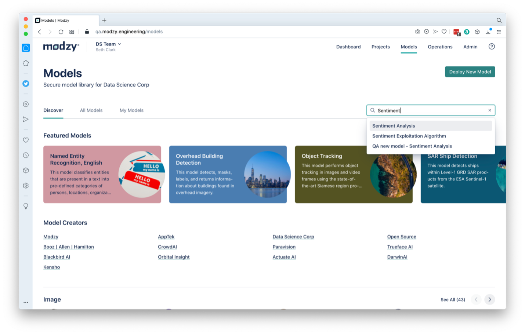The image size is (525, 336).
Task: Click the browser address bar URL
Action: (129, 32)
